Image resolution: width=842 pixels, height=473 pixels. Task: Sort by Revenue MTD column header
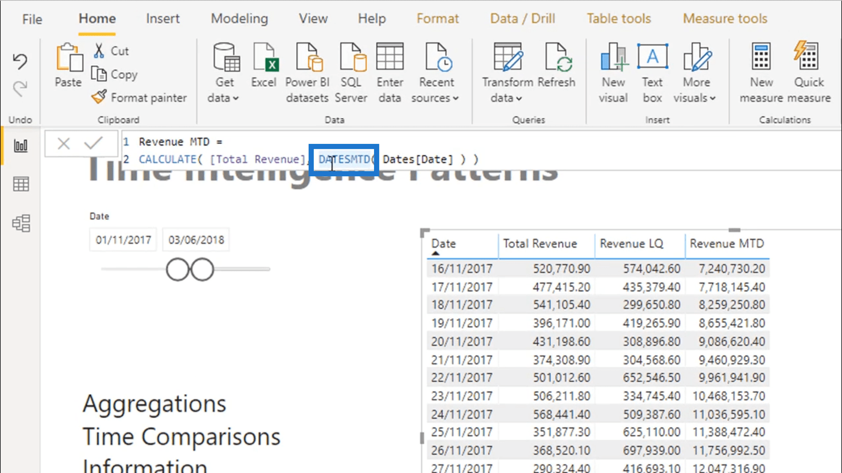tap(727, 244)
